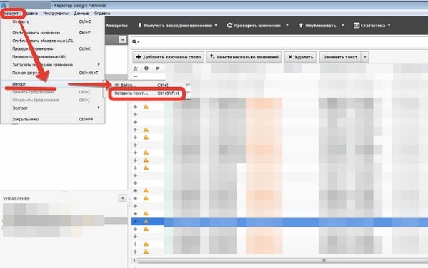Click the refresh icon beside 'Проверить изменения'
428x268 pixels.
pyautogui.click(x=229, y=26)
